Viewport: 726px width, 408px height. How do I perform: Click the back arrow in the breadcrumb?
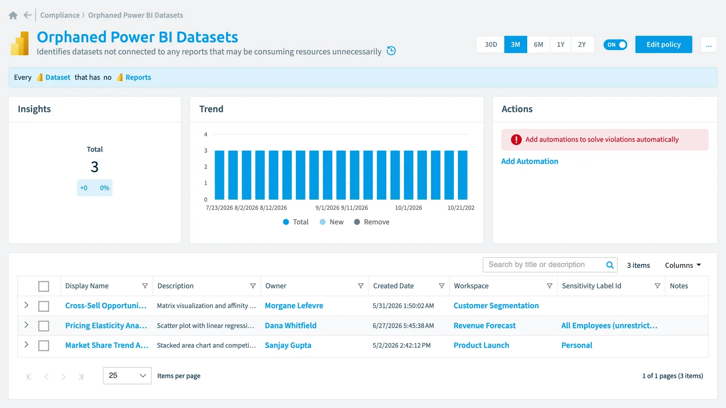click(x=28, y=15)
